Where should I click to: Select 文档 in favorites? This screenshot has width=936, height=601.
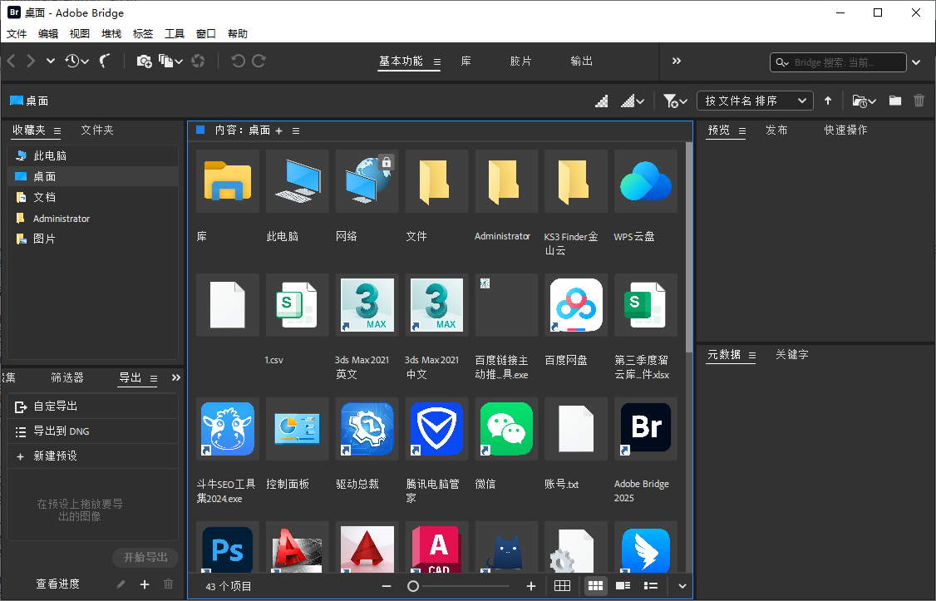pyautogui.click(x=92, y=197)
